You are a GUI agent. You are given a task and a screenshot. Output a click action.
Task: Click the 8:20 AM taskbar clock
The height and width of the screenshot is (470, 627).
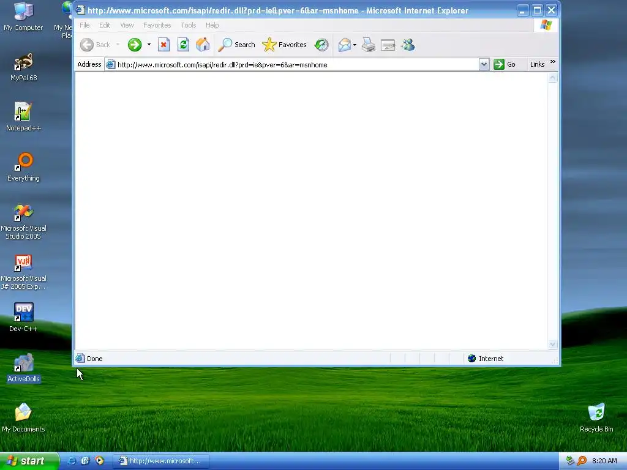point(604,461)
